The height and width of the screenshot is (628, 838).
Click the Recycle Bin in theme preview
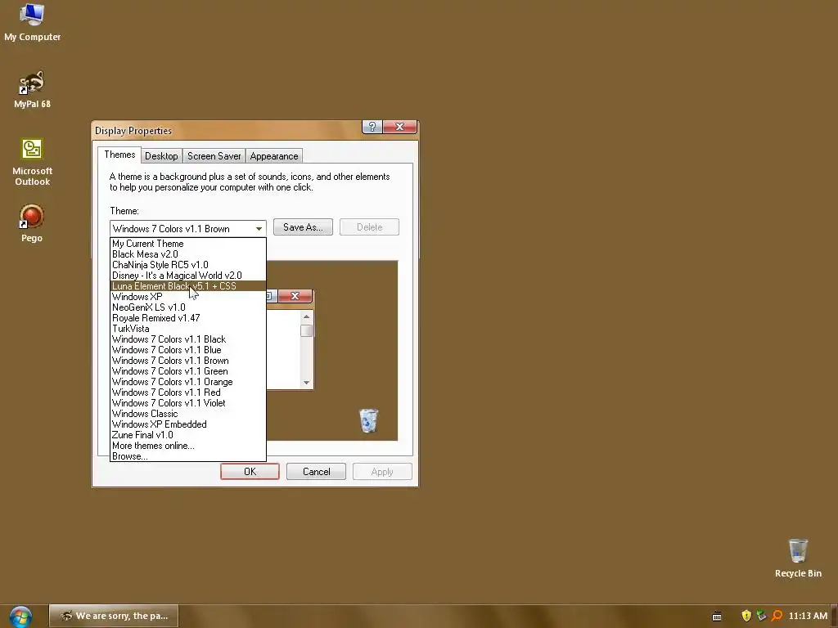coord(368,420)
